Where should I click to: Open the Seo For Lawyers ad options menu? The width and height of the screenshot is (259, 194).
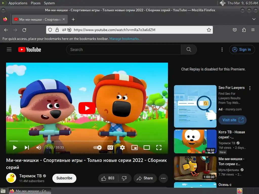tap(250, 88)
